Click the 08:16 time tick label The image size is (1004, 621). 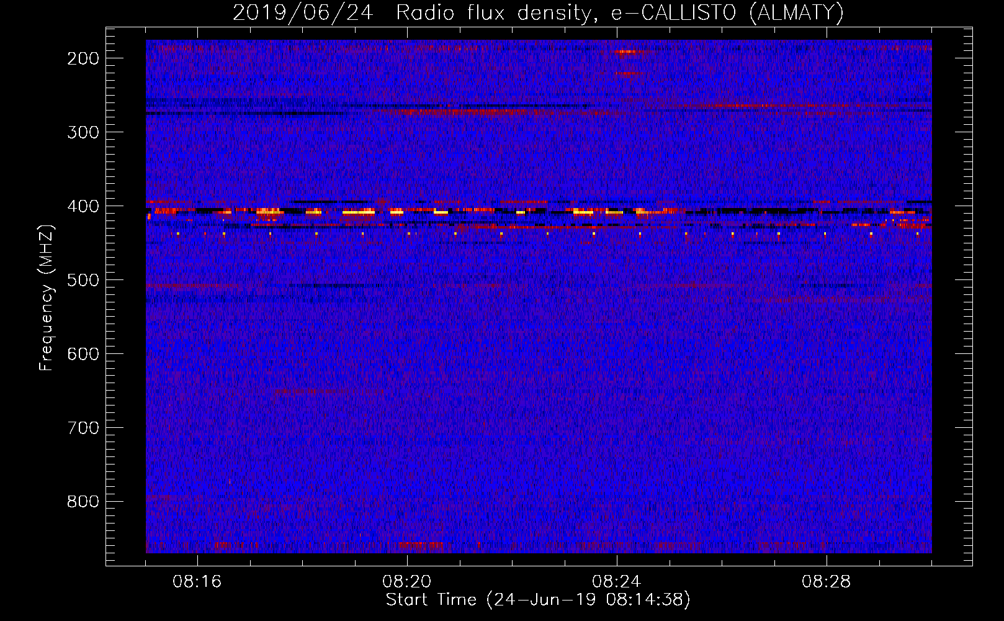click(x=197, y=582)
